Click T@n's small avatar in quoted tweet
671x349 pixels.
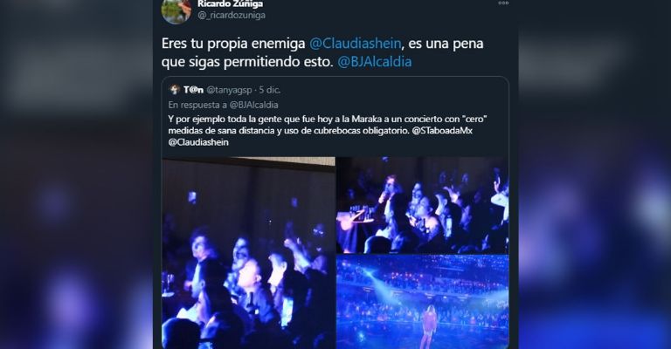pyautogui.click(x=175, y=90)
